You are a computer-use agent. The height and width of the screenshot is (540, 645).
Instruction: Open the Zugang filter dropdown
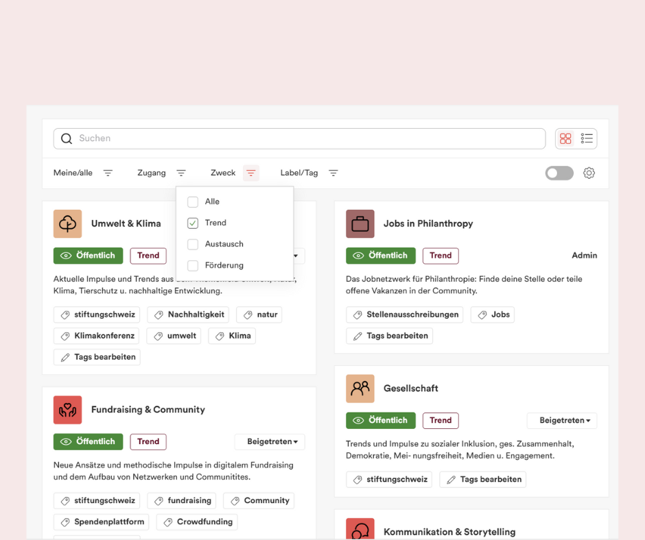(x=181, y=173)
